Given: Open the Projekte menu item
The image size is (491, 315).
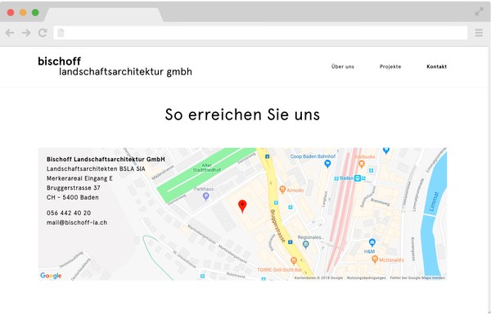Looking at the screenshot, I should tap(390, 66).
